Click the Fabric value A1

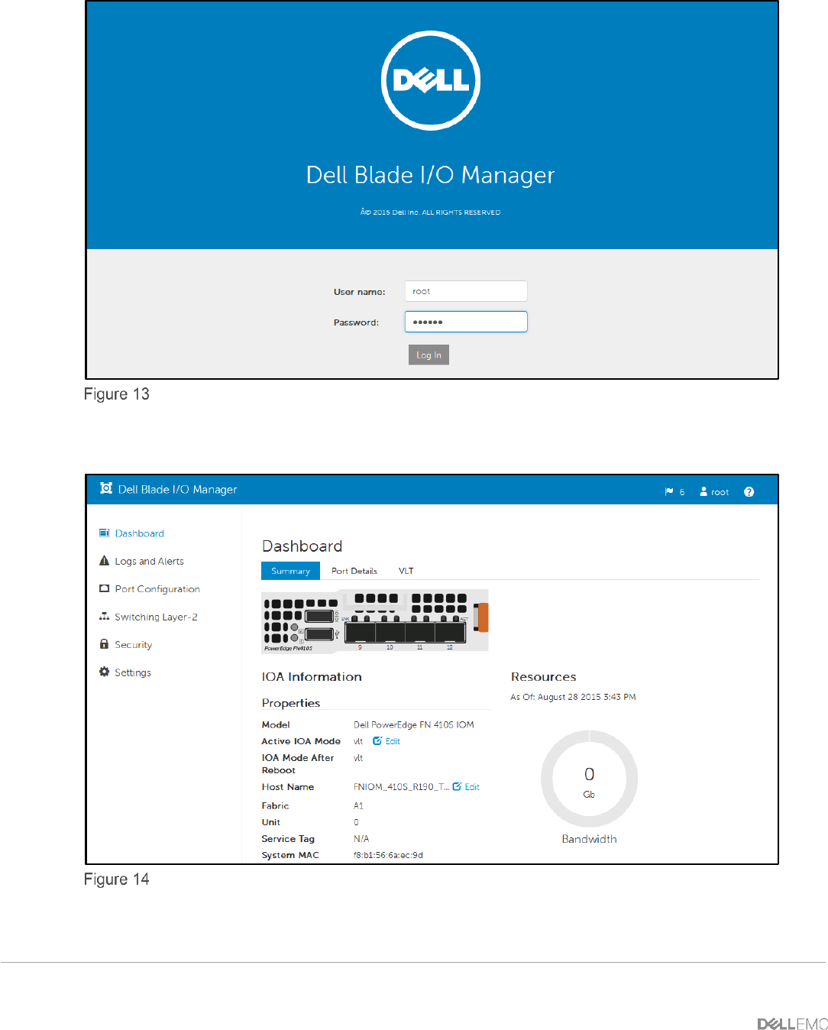pyautogui.click(x=358, y=805)
